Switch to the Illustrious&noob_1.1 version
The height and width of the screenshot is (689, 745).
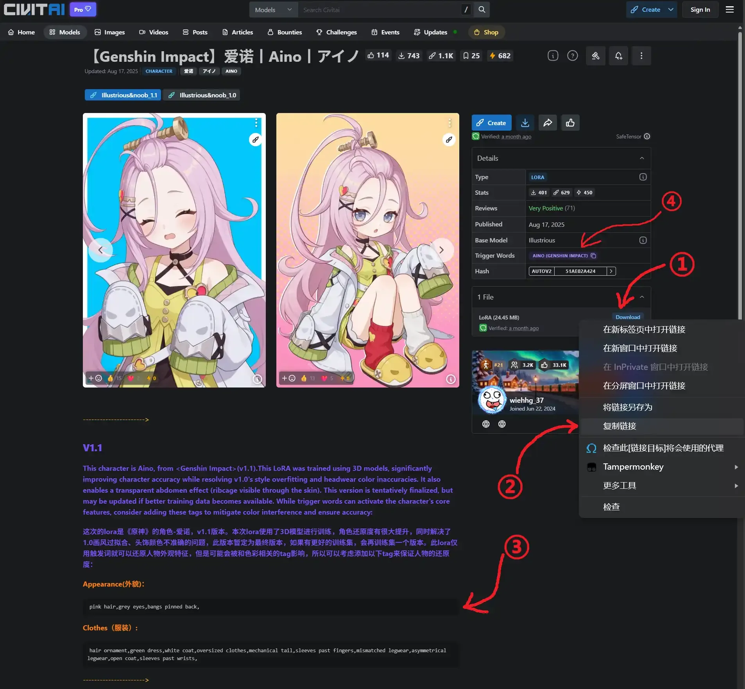[x=123, y=95]
